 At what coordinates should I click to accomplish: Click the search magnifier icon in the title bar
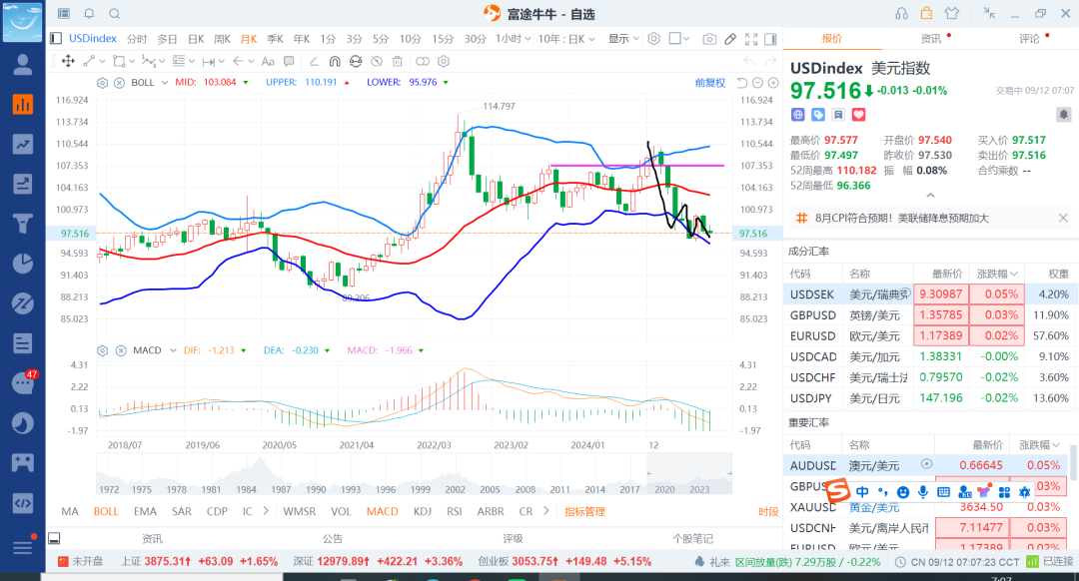(x=114, y=14)
